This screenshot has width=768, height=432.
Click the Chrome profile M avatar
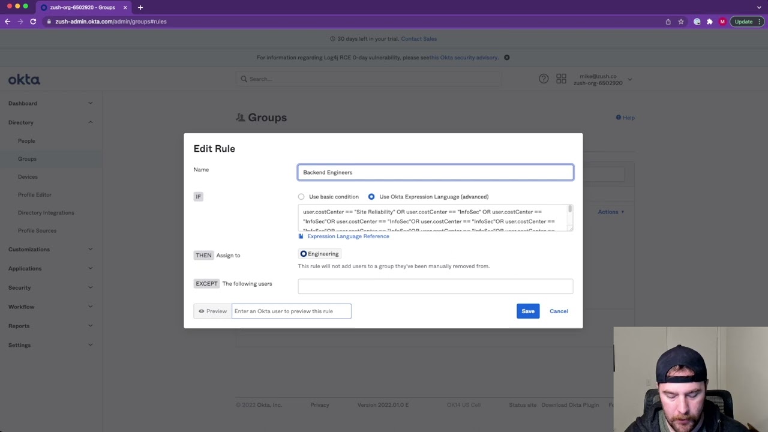coord(722,22)
